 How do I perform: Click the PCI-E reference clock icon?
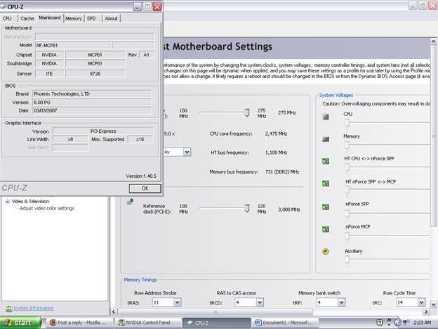(130, 202)
